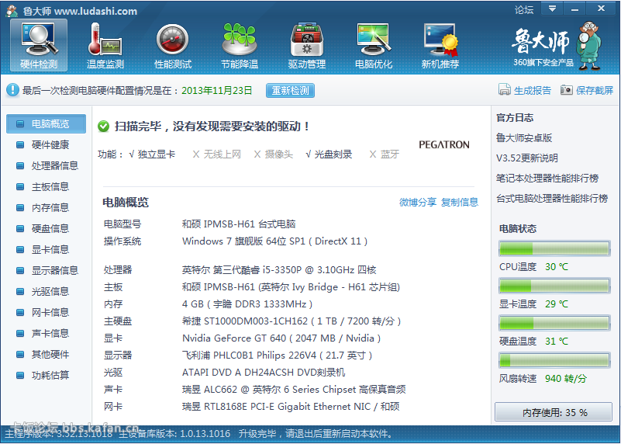The width and height of the screenshot is (621, 444).
Task: Open V3.52更新说明 update notes
Action: tap(526, 158)
